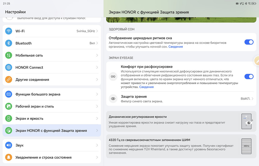Expand Экран и яркость section
259x166 pixels.
tap(52, 118)
